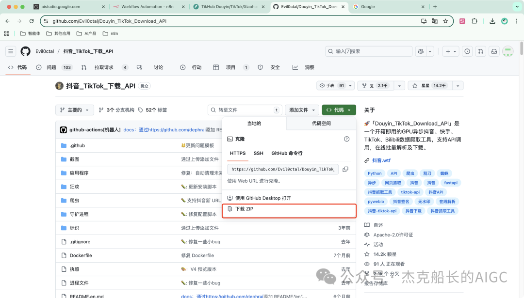The image size is (524, 298).
Task: Open the Dockerfile file
Action: pyautogui.click(x=81, y=256)
